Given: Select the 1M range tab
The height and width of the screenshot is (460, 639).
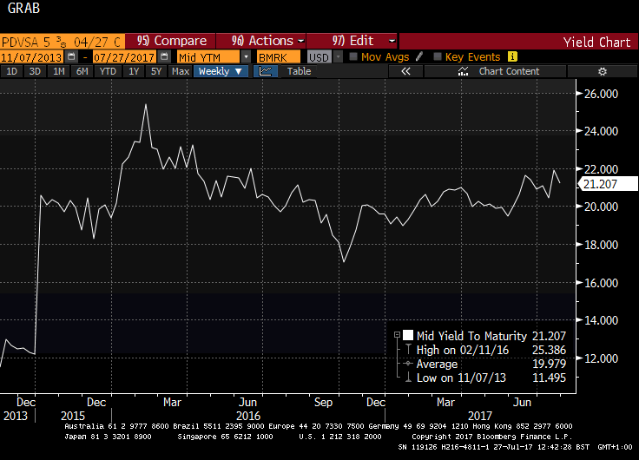Looking at the screenshot, I should pos(59,71).
